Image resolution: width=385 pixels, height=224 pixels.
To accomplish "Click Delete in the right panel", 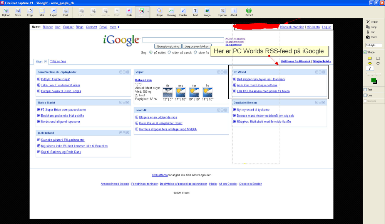I will (372, 22).
